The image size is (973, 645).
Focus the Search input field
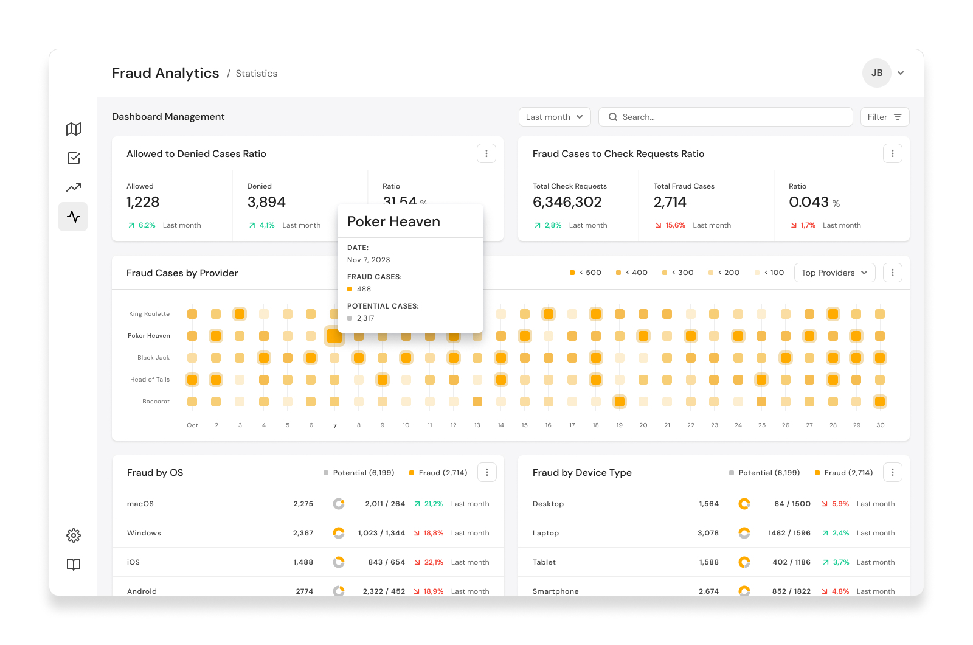pos(725,117)
